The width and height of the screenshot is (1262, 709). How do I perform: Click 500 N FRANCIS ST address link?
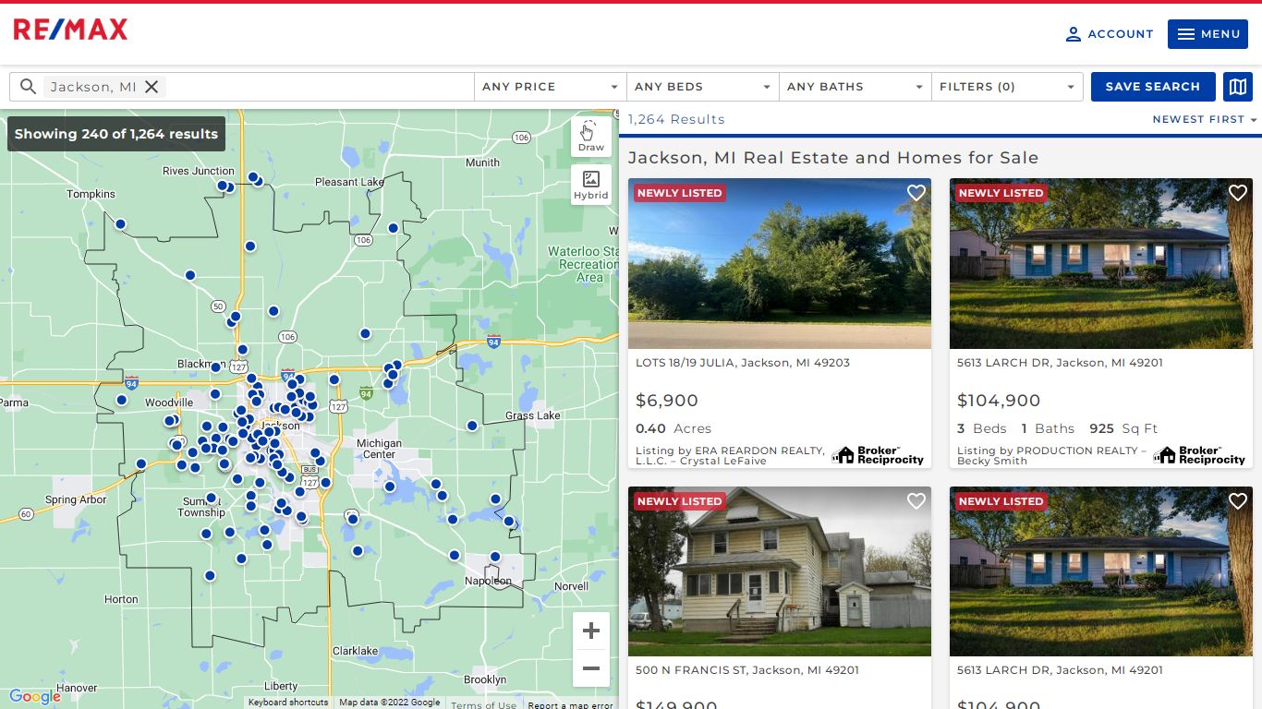click(x=747, y=670)
